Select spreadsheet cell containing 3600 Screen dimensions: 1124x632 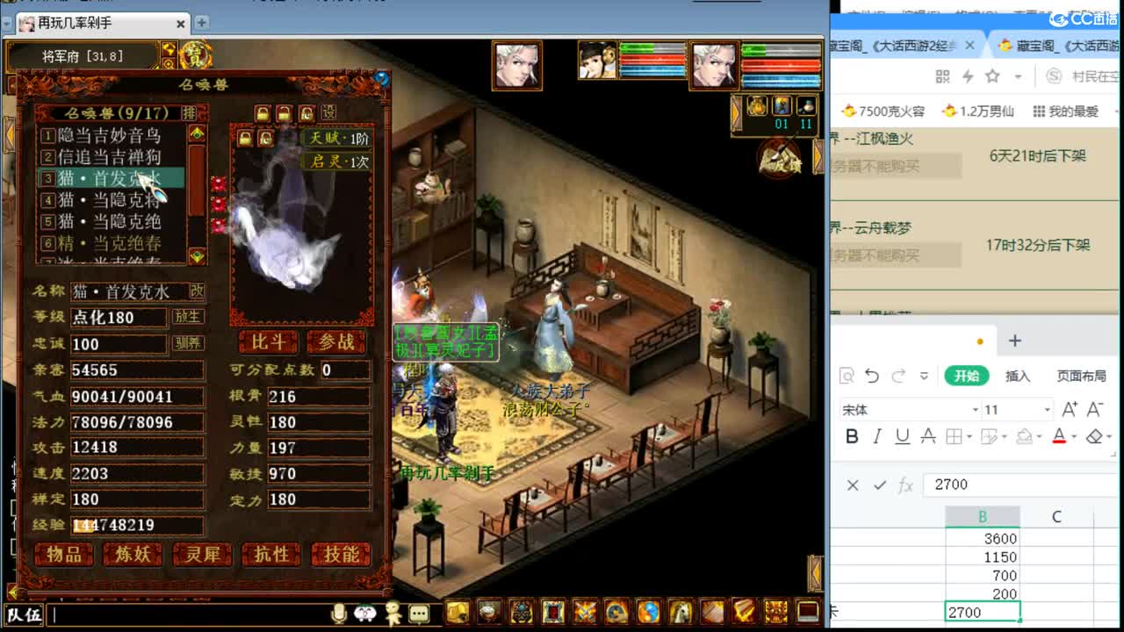[x=983, y=538]
